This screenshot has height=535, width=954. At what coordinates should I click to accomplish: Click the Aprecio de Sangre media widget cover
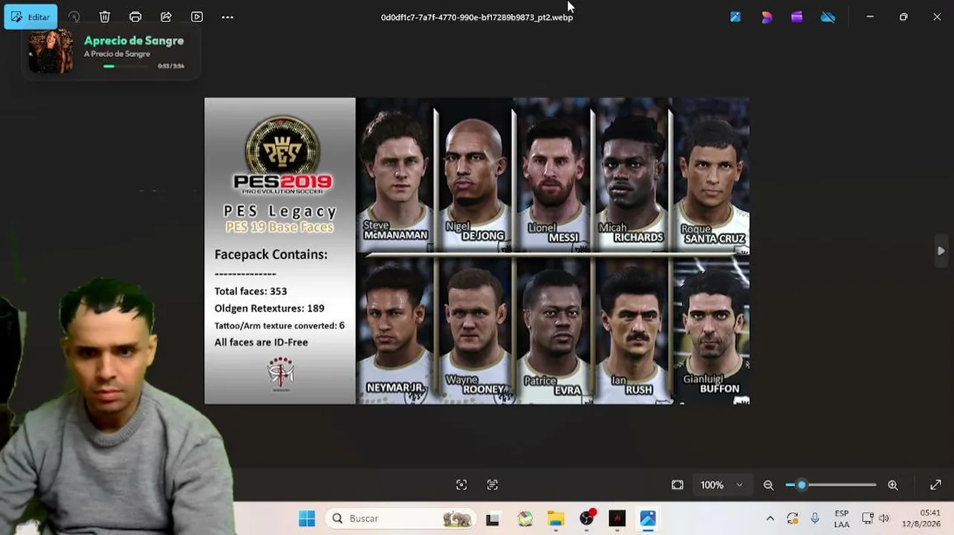(x=51, y=51)
